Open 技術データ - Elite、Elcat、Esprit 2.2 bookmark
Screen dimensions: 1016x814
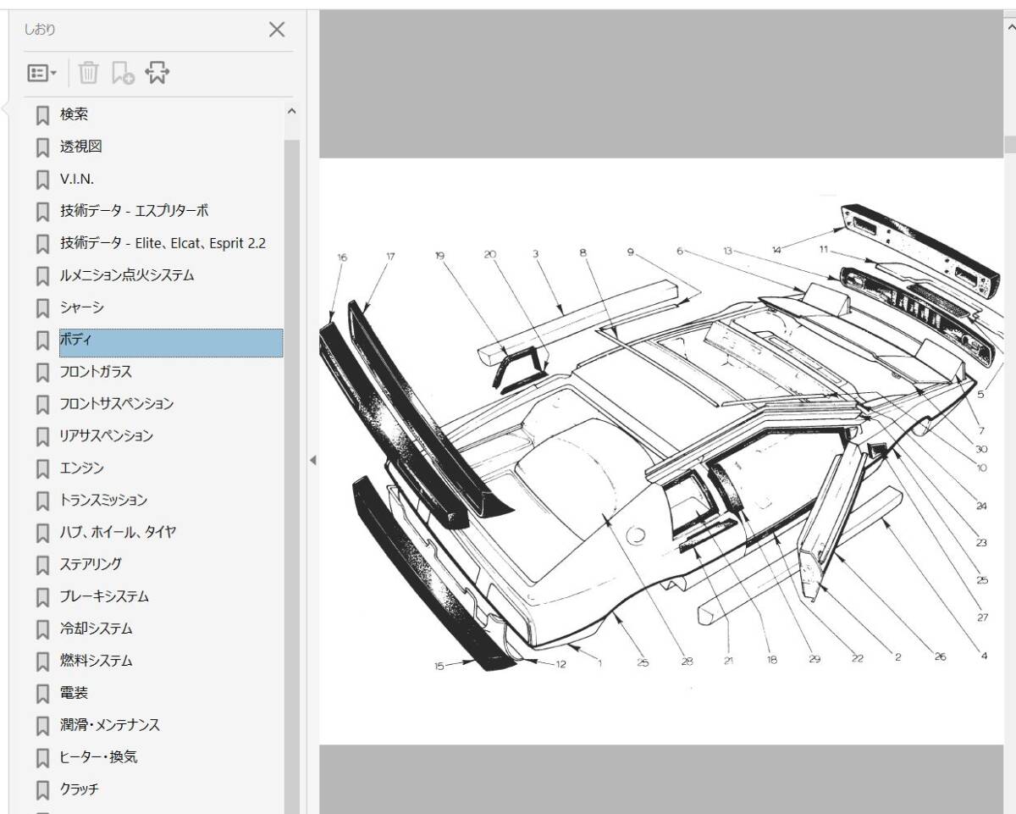(163, 243)
